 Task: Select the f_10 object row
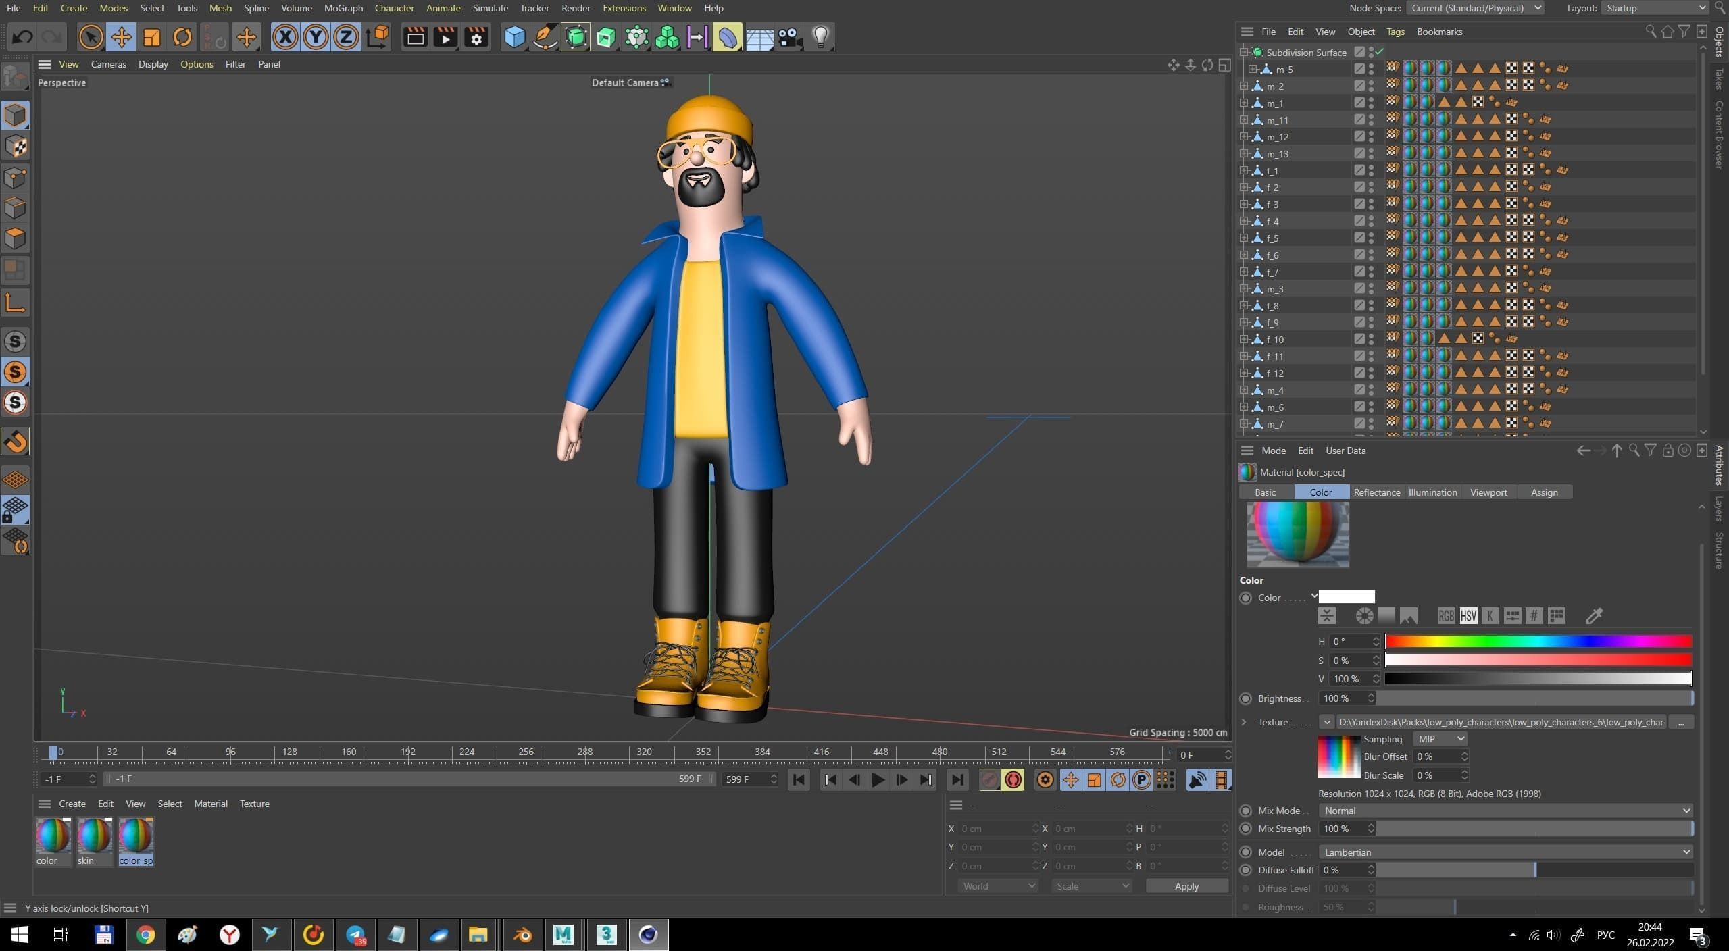[1275, 339]
